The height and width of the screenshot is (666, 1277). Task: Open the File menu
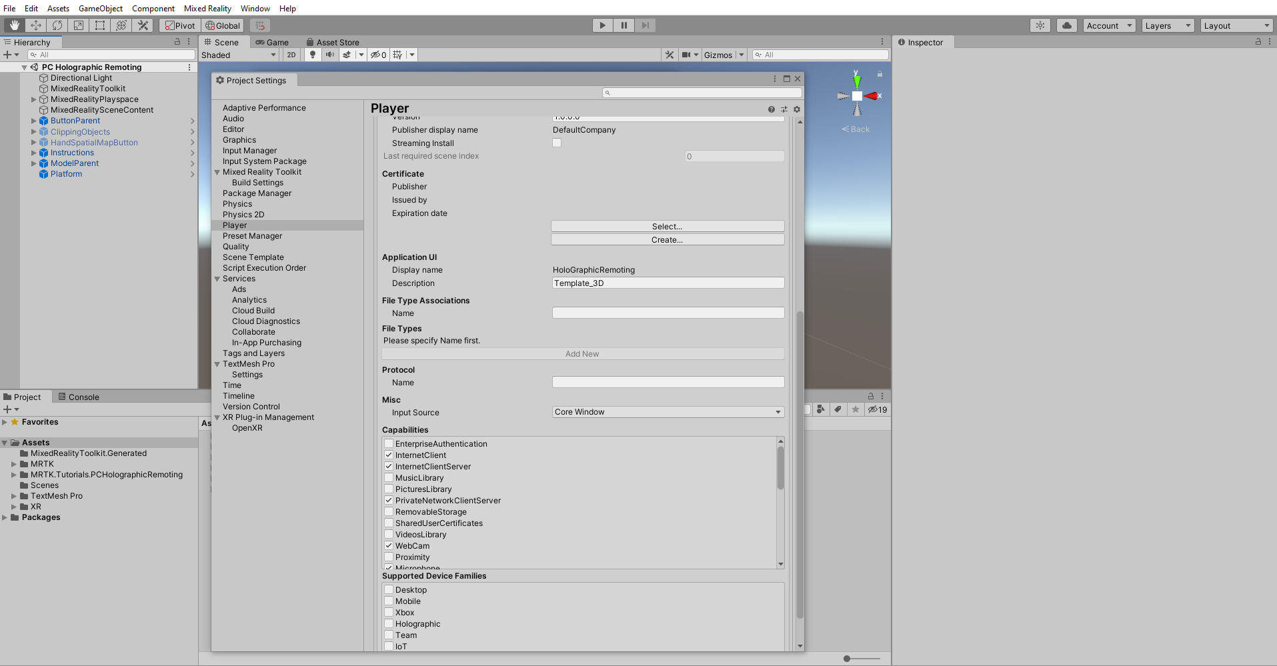[x=9, y=8]
